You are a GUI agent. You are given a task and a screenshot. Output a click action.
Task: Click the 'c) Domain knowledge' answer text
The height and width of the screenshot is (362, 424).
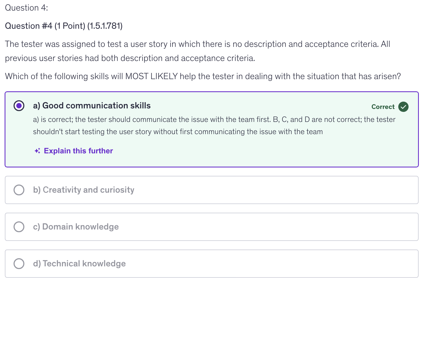click(x=76, y=227)
